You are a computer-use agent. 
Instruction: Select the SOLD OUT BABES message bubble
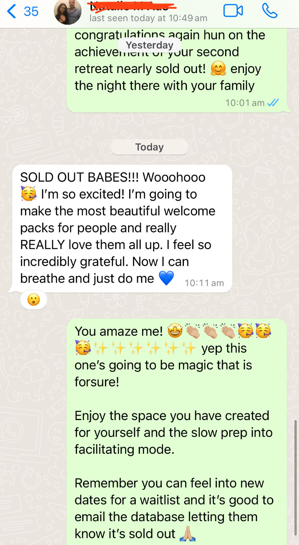122,229
